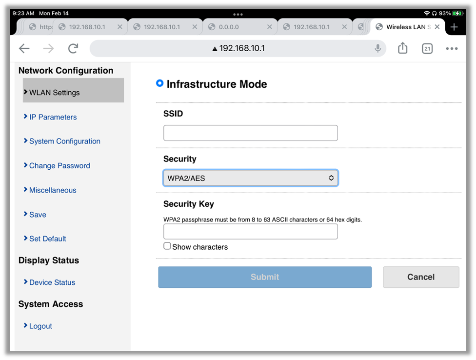Tap the browser back arrow
This screenshot has height=360, width=476.
[x=24, y=48]
